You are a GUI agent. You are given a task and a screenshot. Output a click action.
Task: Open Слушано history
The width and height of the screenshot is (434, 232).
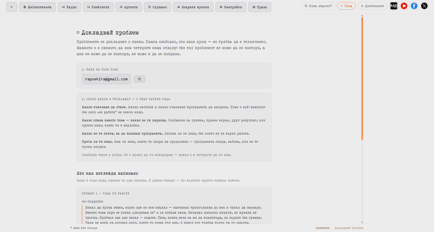click(157, 7)
